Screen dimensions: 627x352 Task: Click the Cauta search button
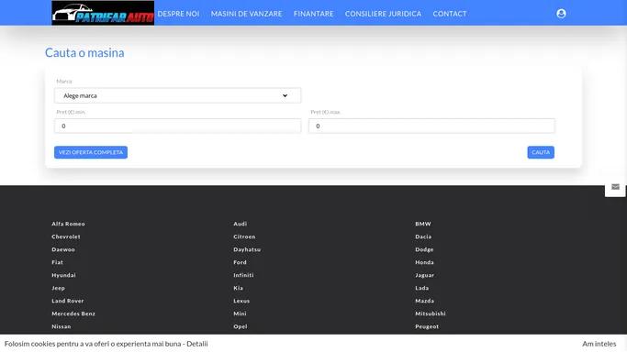click(x=541, y=152)
